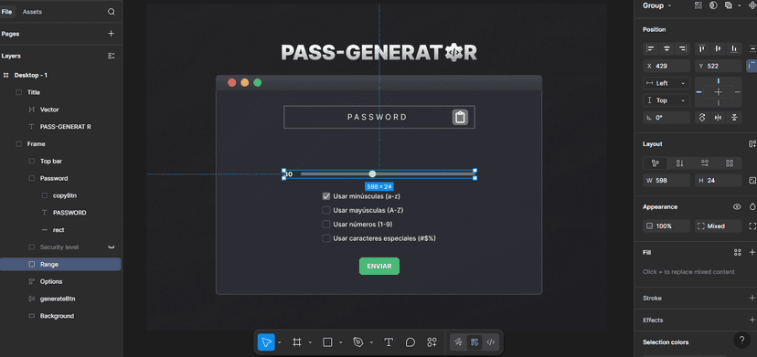The width and height of the screenshot is (757, 357).
Task: Select the flow layout option
Action: click(656, 163)
